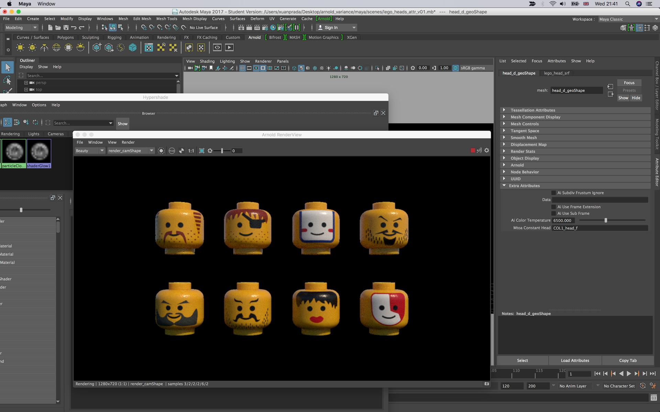Create an Arnold mesh light from the shelf
The height and width of the screenshot is (412, 660).
tap(32, 48)
